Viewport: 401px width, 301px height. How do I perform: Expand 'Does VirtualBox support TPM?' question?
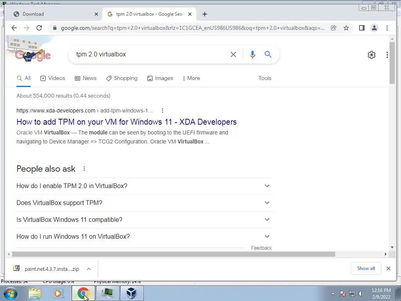click(144, 203)
